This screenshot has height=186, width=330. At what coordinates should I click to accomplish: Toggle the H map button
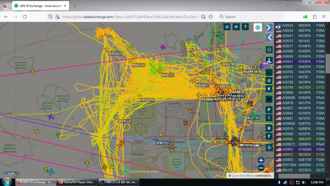coord(236,27)
